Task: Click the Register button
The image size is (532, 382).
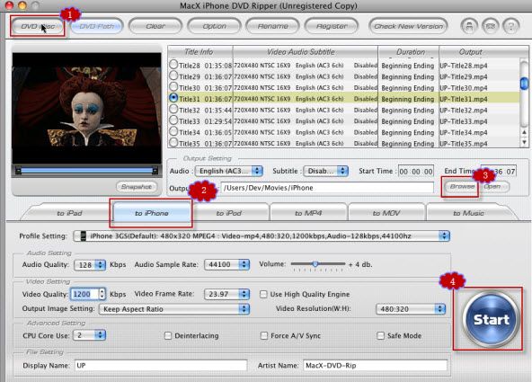Action: tap(332, 26)
